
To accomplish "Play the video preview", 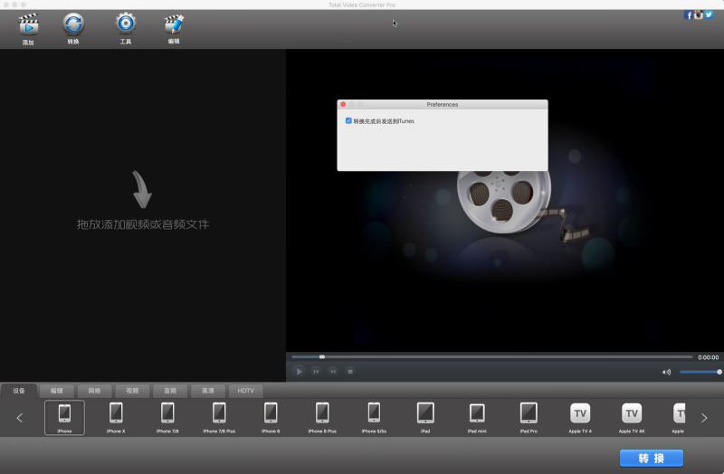I will [x=299, y=371].
